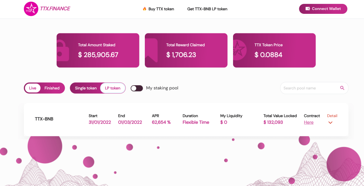Switch to Live pools
The width and height of the screenshot is (364, 186).
pyautogui.click(x=33, y=88)
